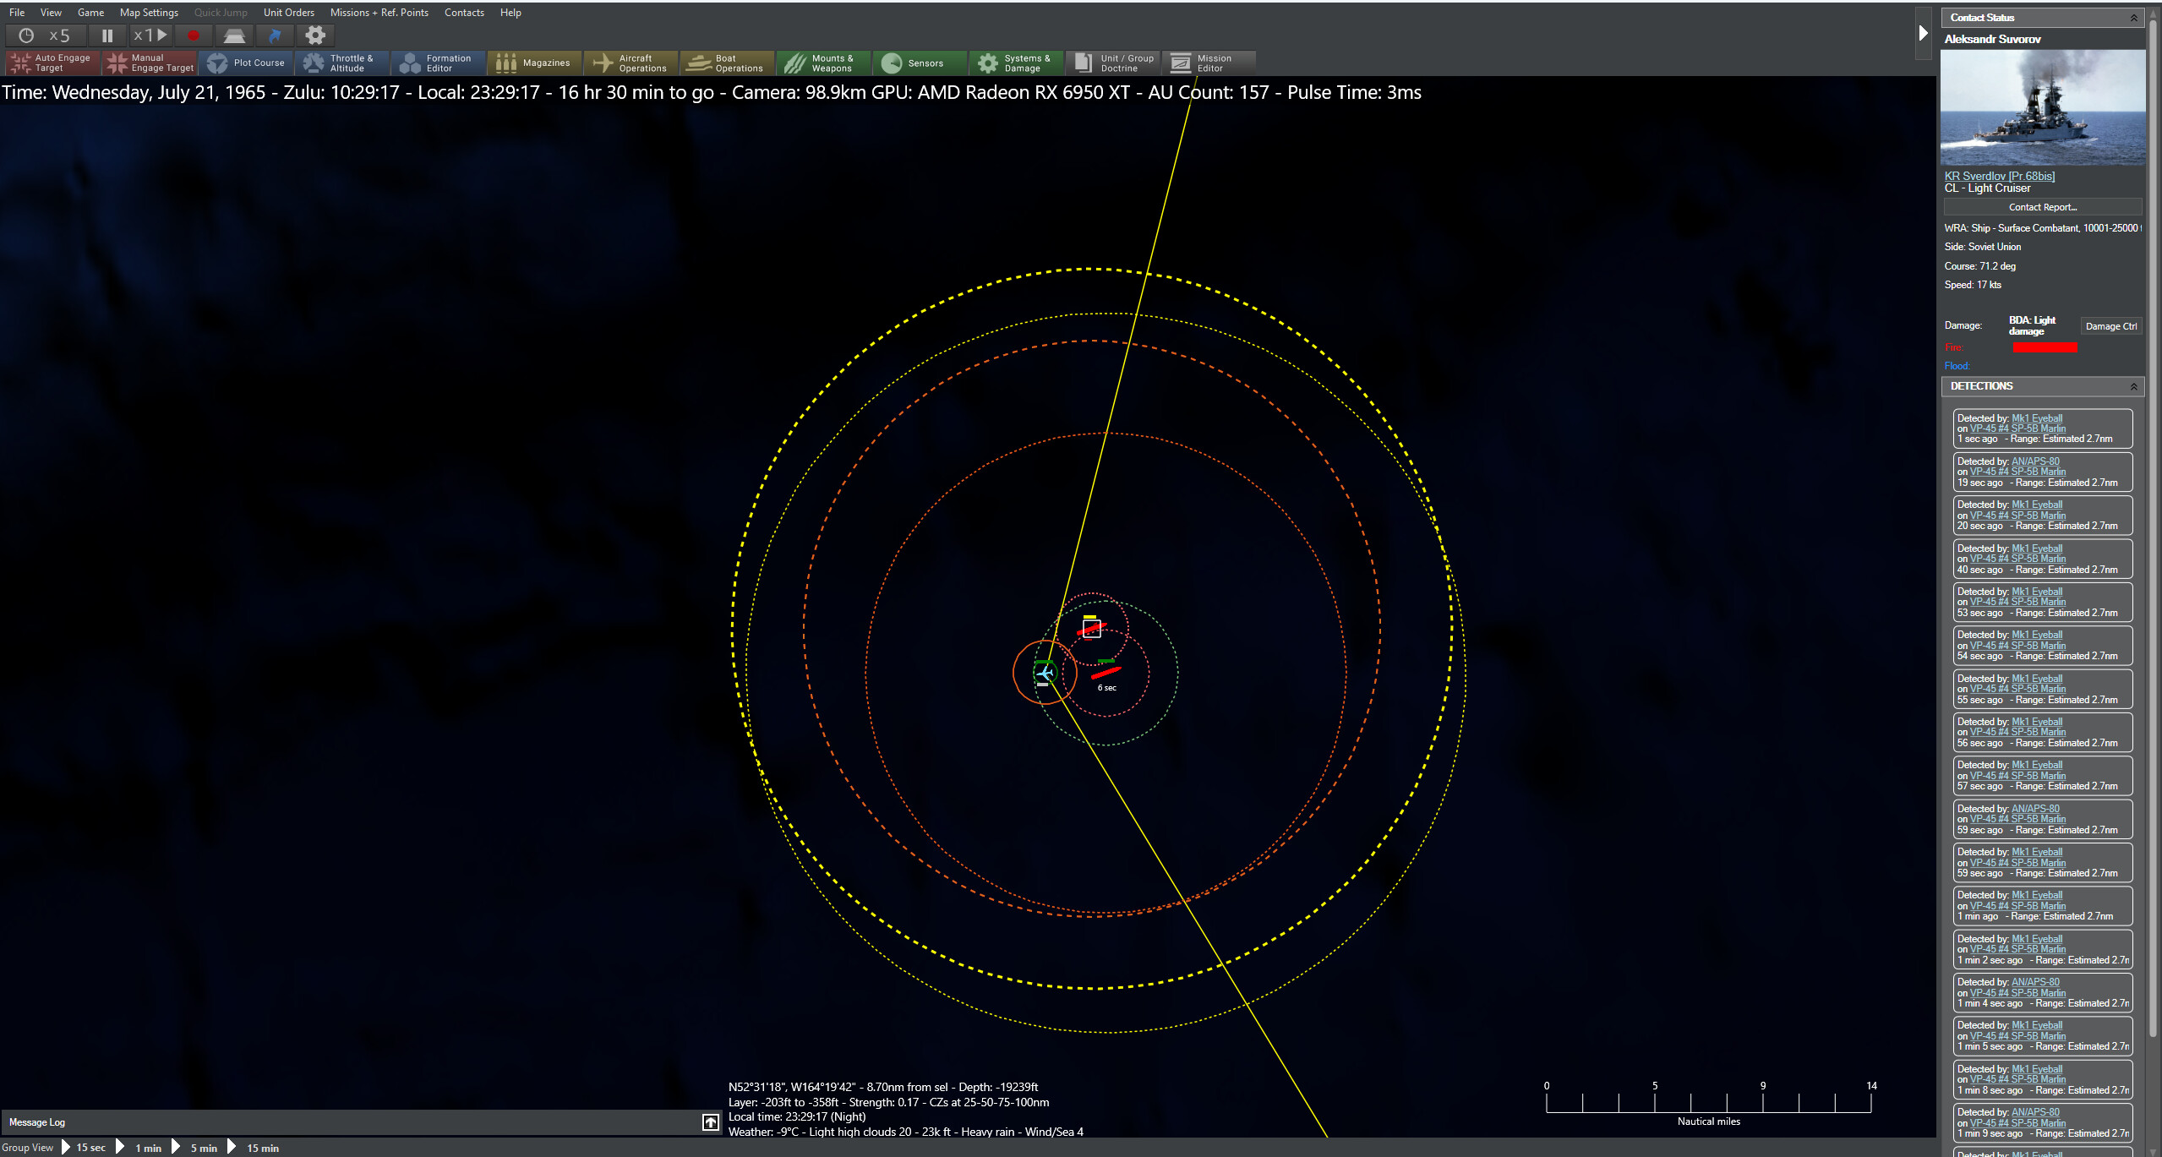Click the red Fire damage bar
The height and width of the screenshot is (1157, 2162).
(x=2044, y=347)
